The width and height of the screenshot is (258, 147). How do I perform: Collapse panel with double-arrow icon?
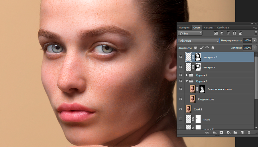252,24
